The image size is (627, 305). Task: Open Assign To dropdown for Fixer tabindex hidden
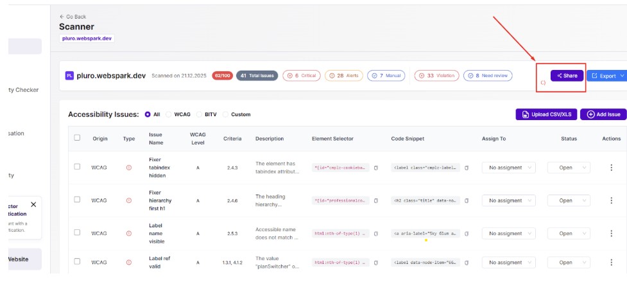point(509,168)
